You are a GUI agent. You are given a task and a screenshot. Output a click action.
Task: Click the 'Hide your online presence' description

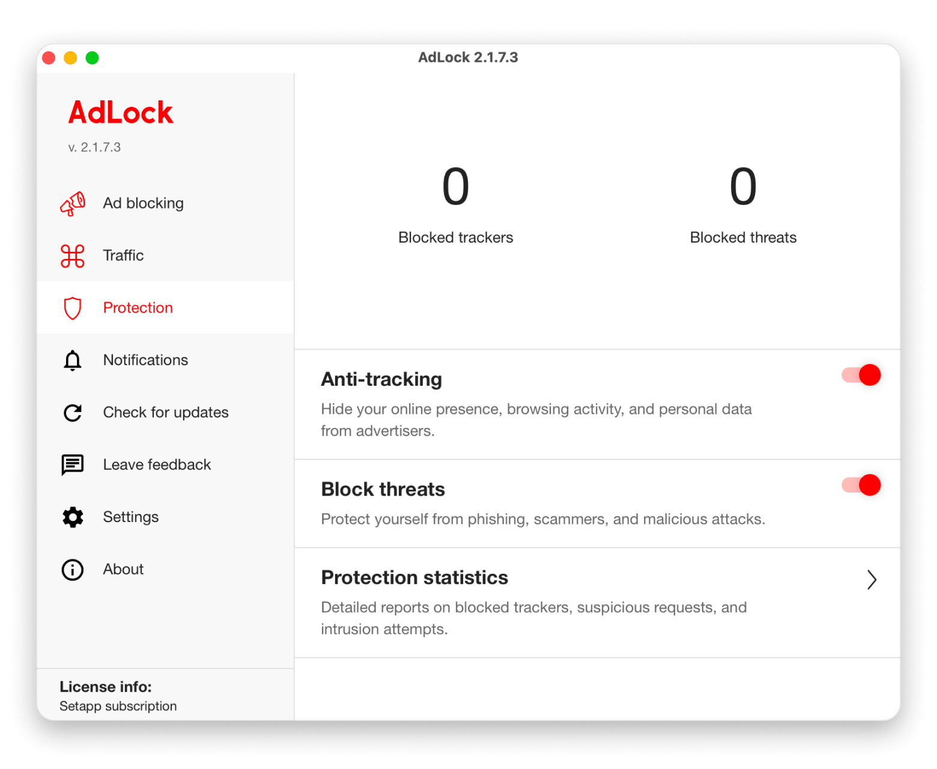pyautogui.click(x=536, y=420)
